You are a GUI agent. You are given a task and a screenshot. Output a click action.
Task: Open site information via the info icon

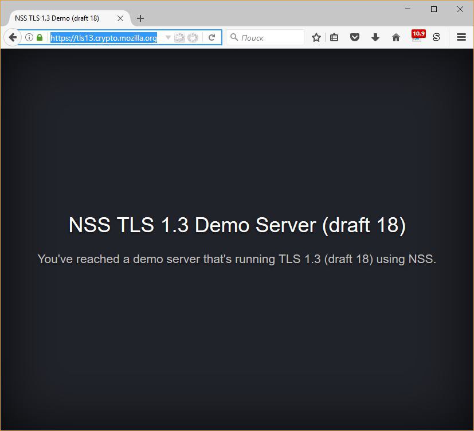coord(29,37)
